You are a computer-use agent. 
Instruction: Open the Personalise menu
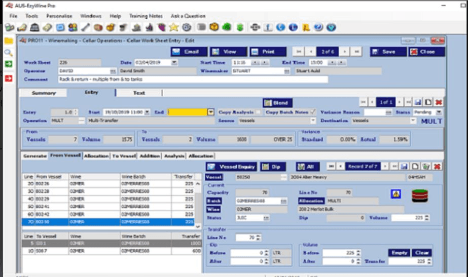59,16
